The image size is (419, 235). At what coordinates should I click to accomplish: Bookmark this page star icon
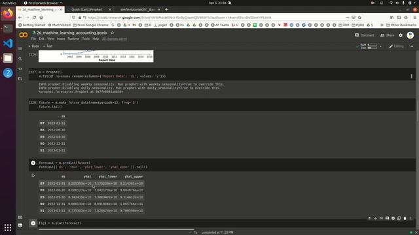point(359,18)
